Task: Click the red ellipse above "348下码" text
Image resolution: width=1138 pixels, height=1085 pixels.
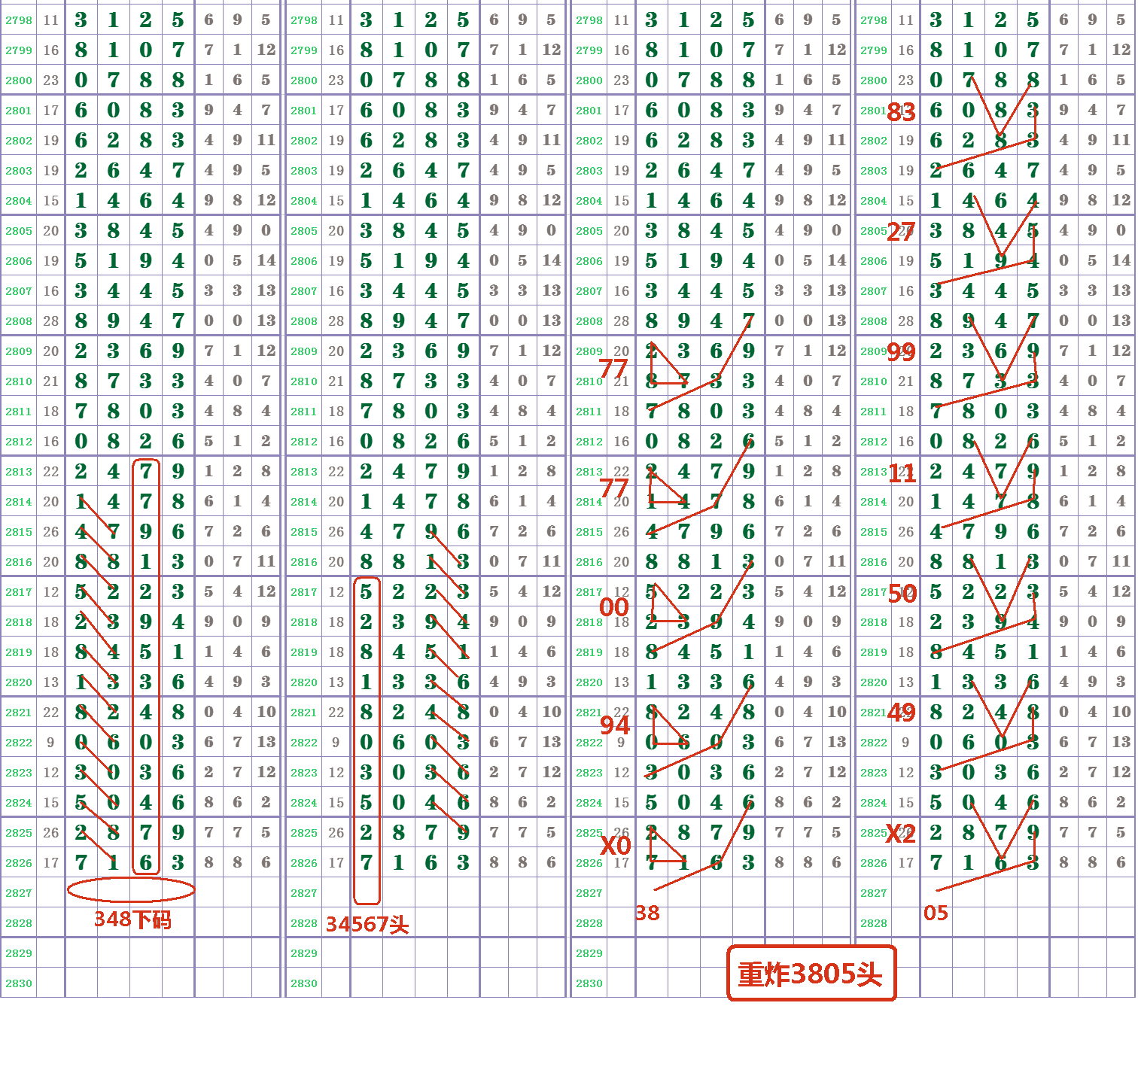Action: tap(129, 891)
